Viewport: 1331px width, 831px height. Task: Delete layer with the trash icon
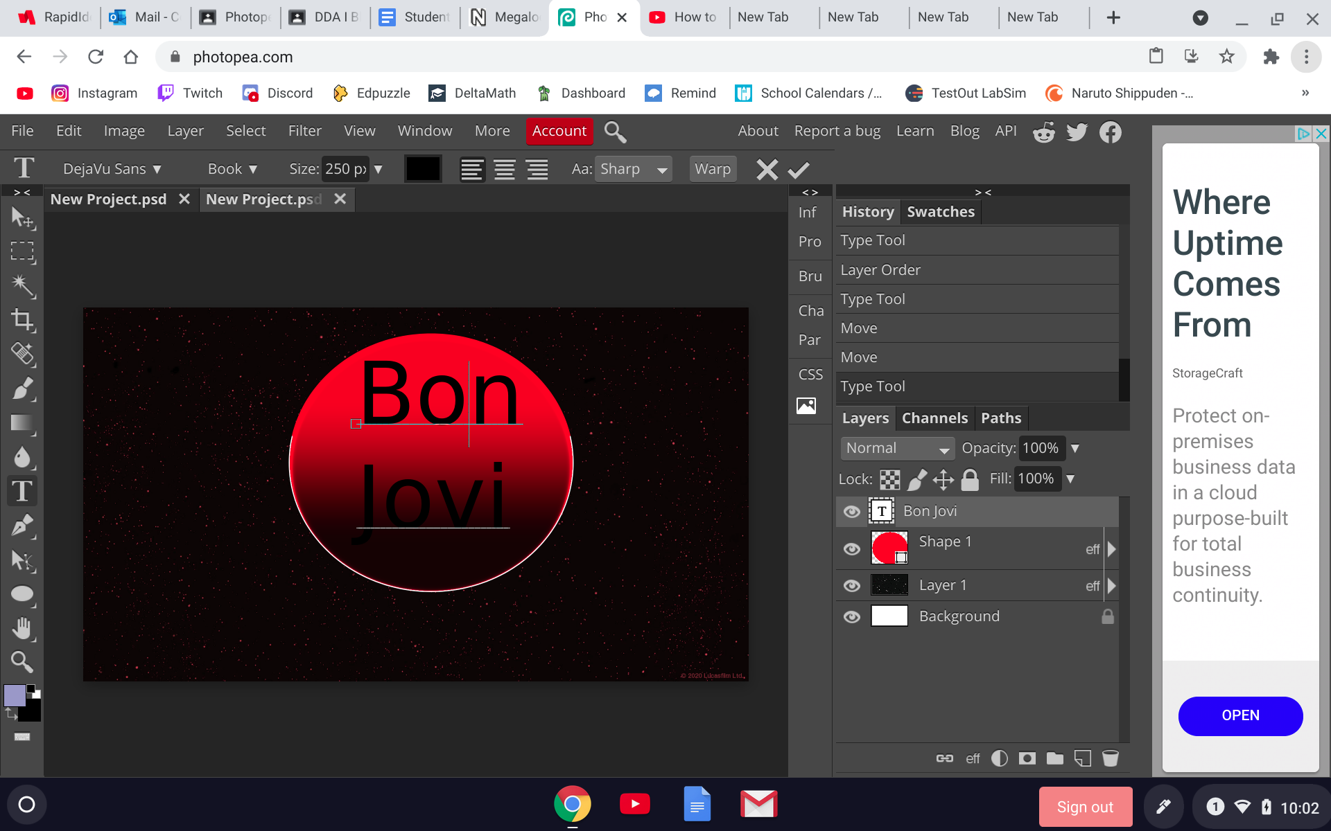1111,758
